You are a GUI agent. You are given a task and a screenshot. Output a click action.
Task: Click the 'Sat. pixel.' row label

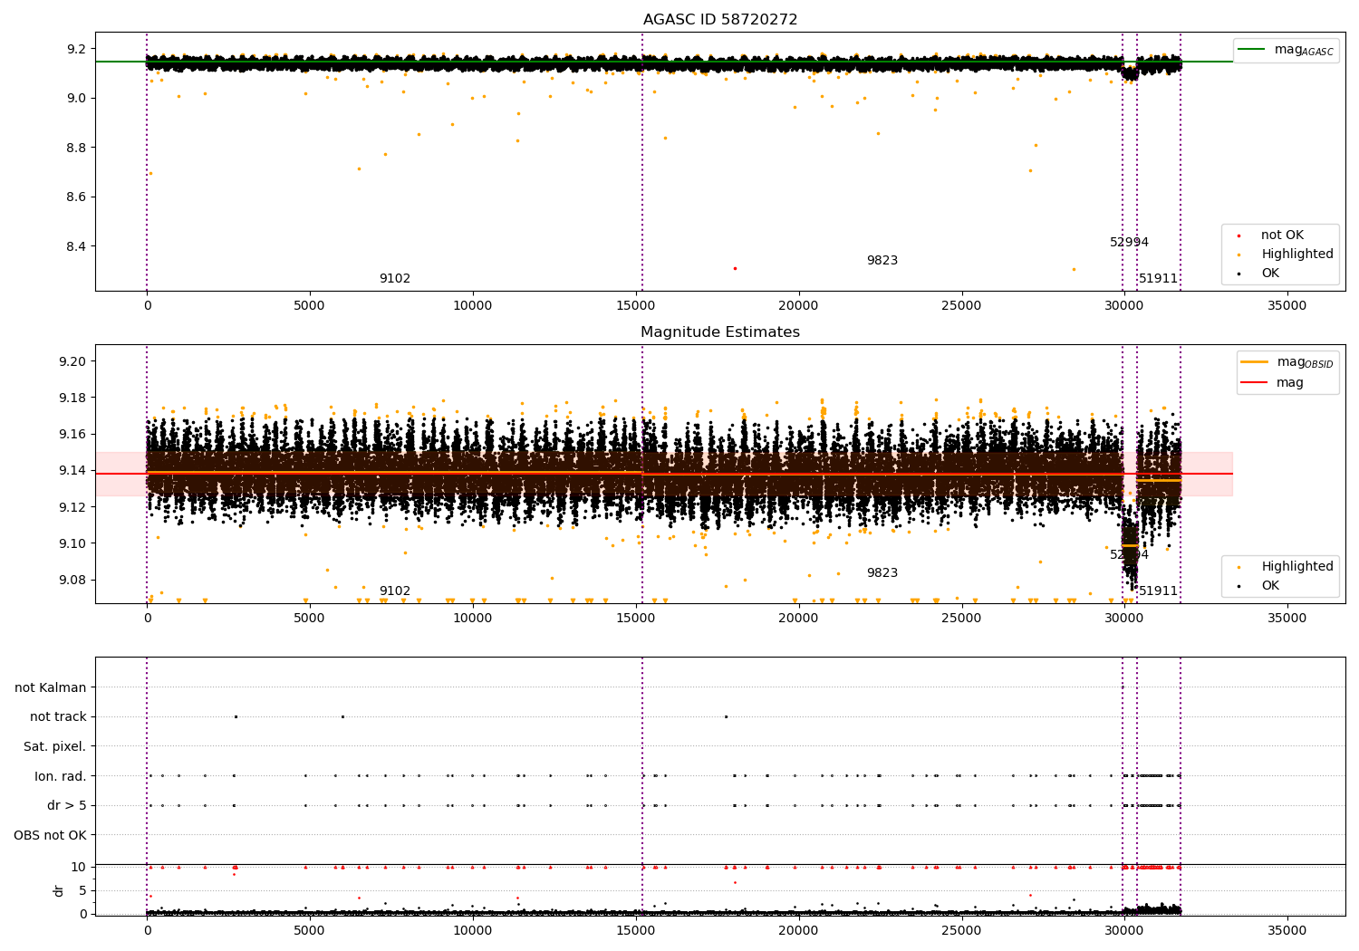pos(55,746)
